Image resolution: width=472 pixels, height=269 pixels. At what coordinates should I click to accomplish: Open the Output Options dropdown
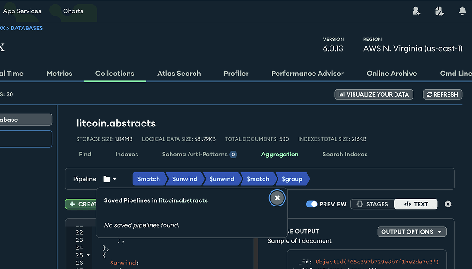[412, 231]
